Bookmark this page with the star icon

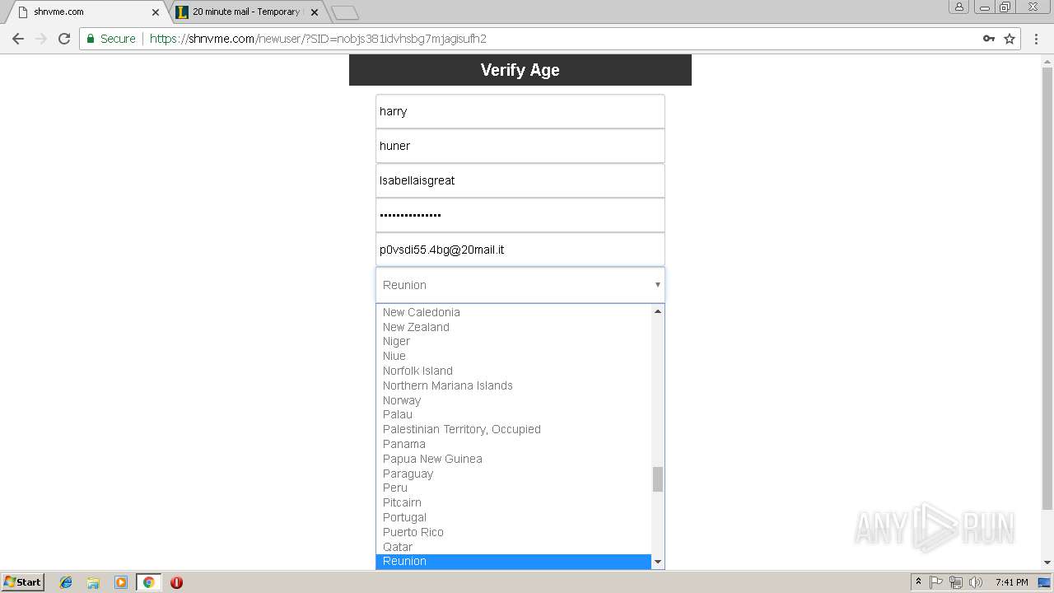point(1010,39)
